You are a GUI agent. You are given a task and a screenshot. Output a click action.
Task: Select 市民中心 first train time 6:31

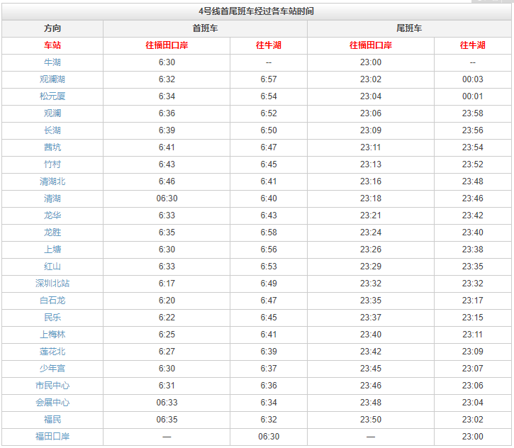click(167, 386)
